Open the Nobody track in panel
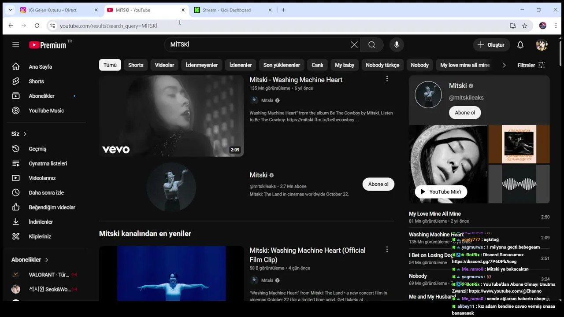 (418, 276)
